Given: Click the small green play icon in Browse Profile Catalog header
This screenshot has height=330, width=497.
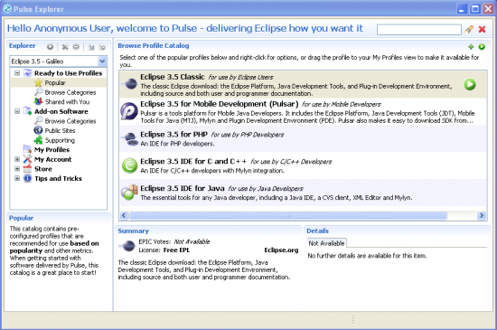Looking at the screenshot, I should (482, 47).
